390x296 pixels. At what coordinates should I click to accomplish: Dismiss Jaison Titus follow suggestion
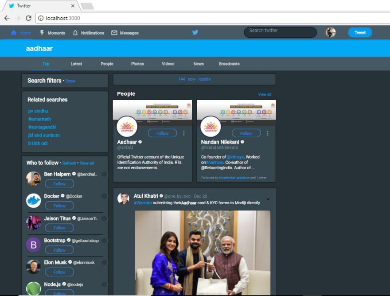104,218
